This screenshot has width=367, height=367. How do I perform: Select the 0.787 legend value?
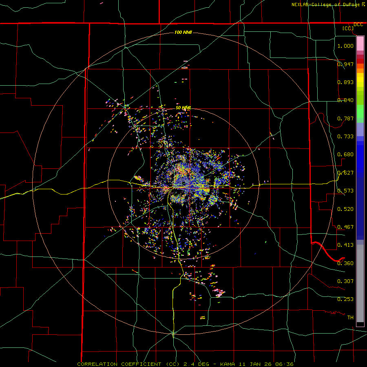345,118
